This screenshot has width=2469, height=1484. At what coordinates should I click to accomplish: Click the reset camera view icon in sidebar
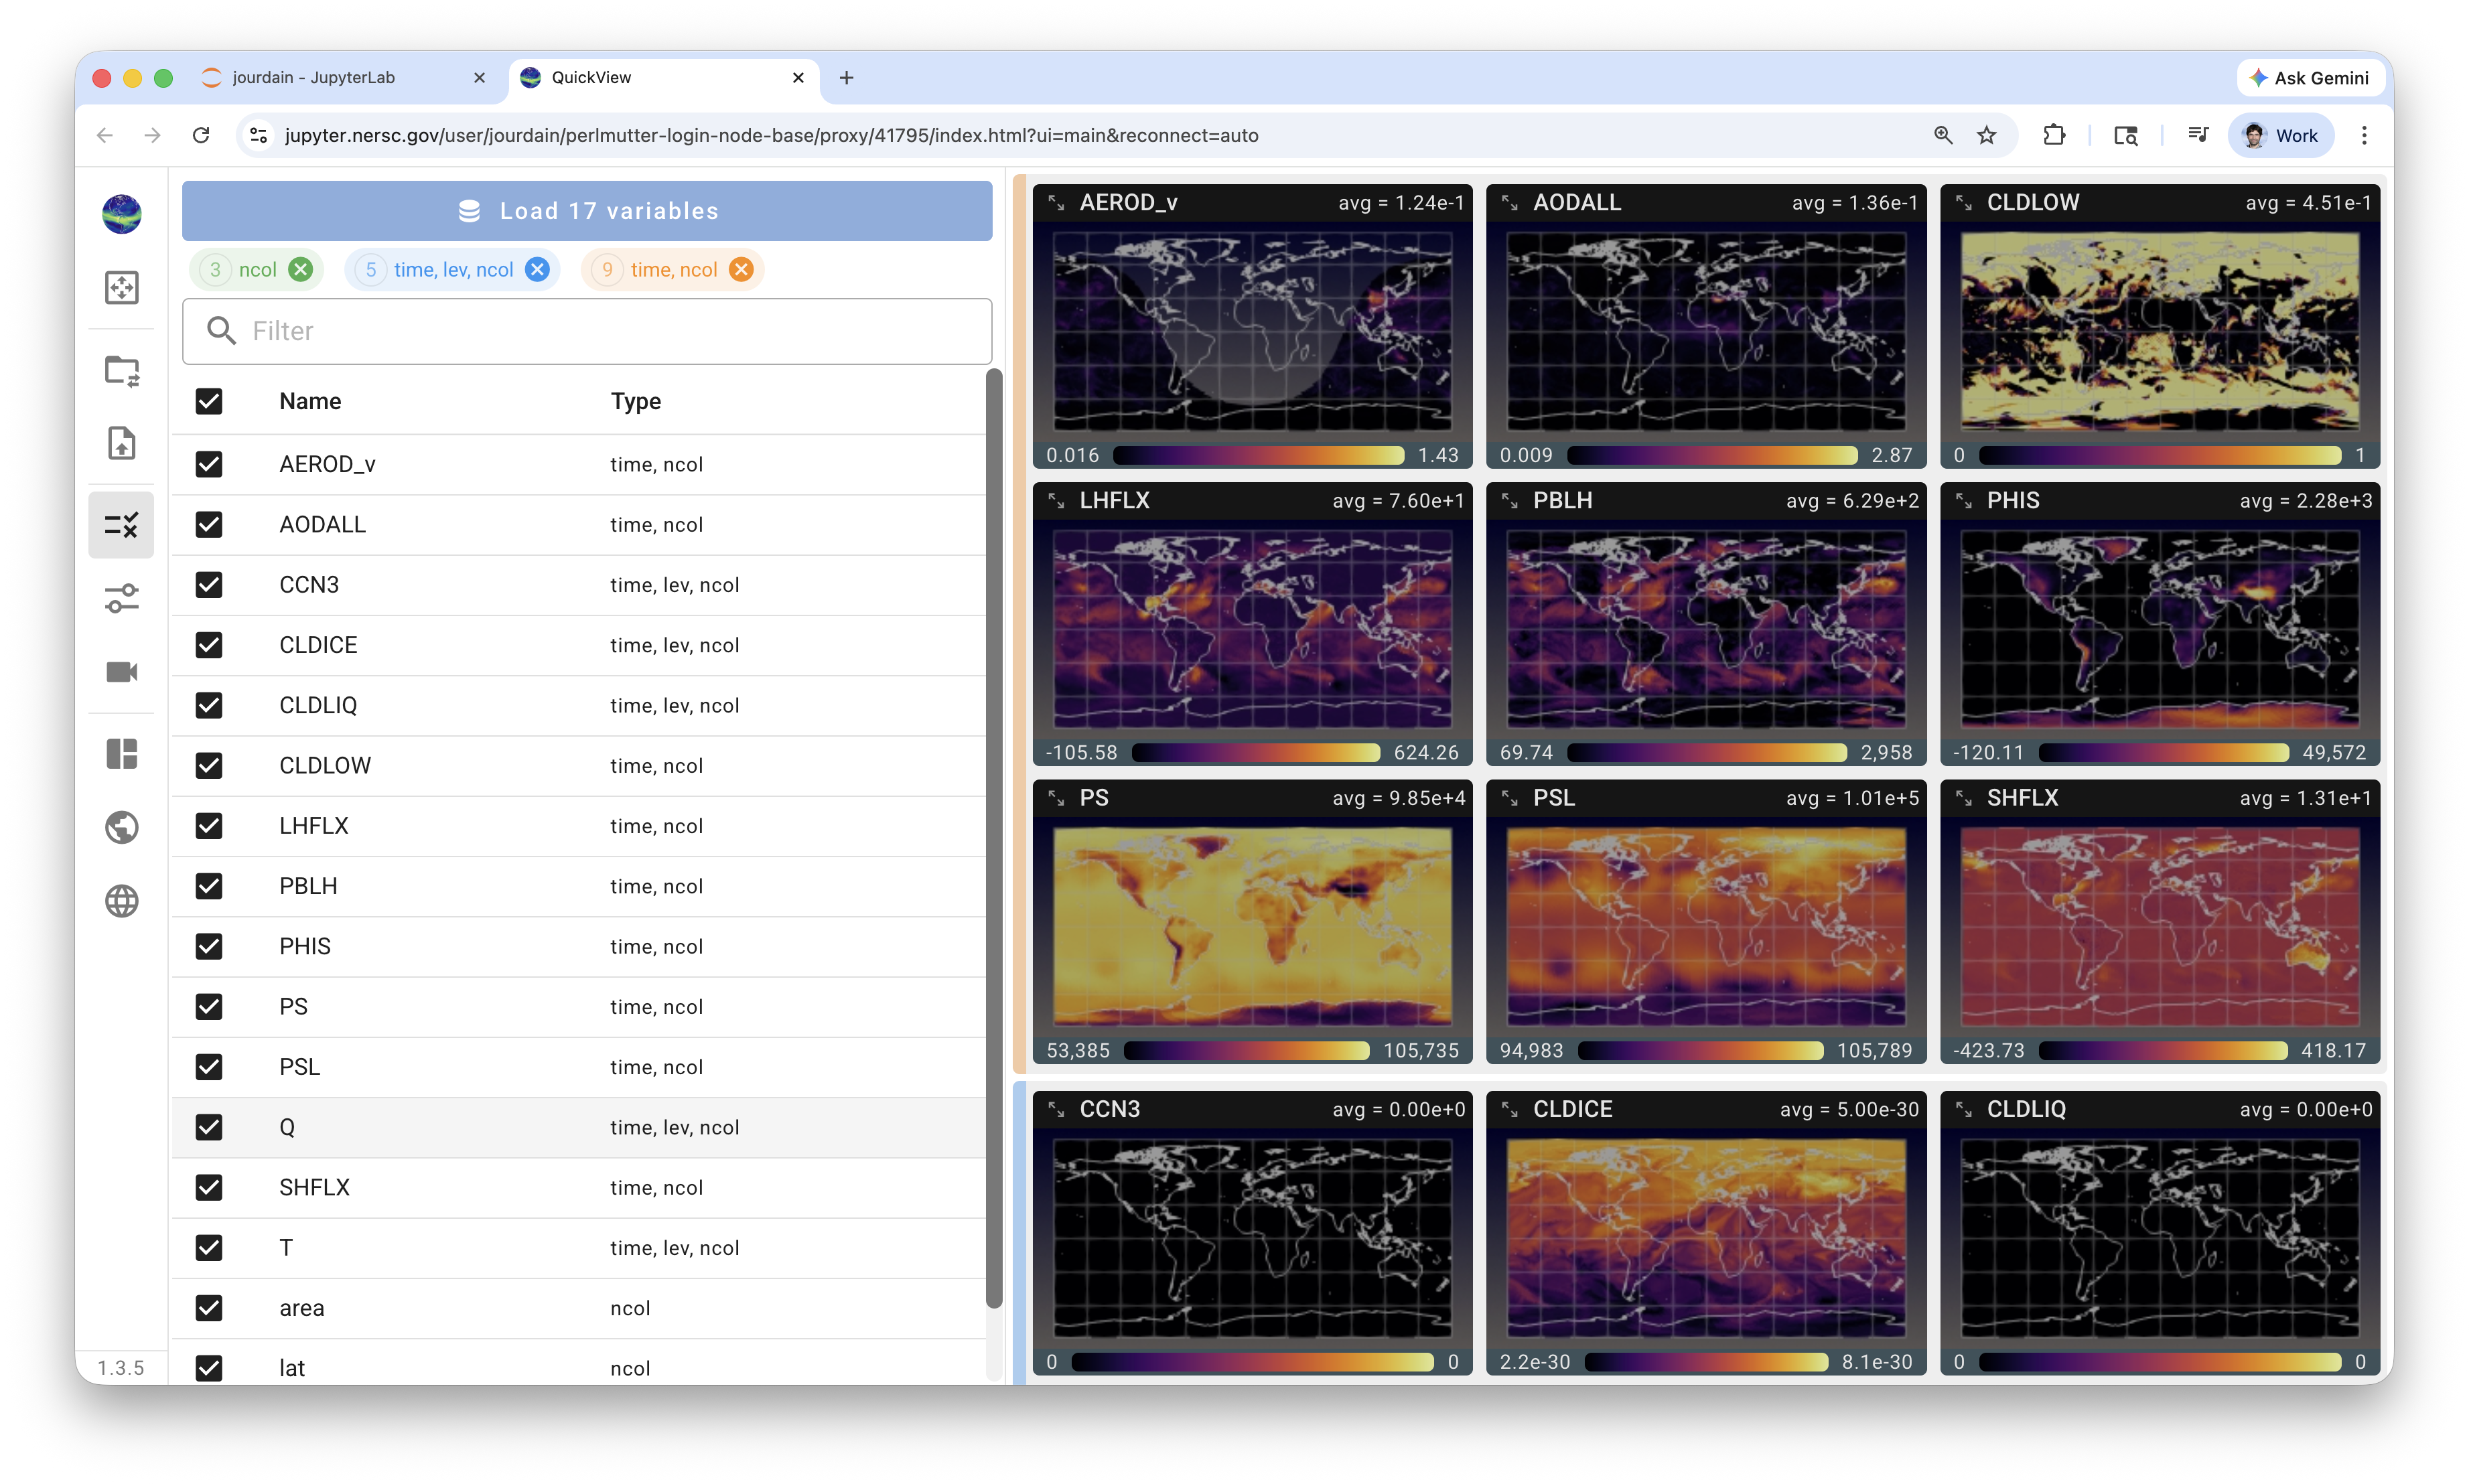click(121, 288)
